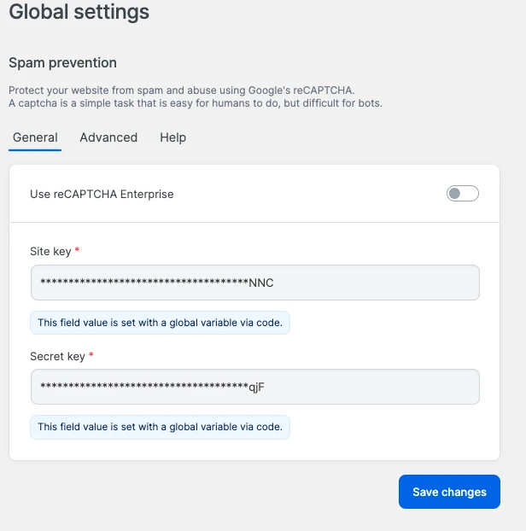Click the 'Protect your website from spam' description
This screenshot has width=526, height=531.
pos(179,90)
